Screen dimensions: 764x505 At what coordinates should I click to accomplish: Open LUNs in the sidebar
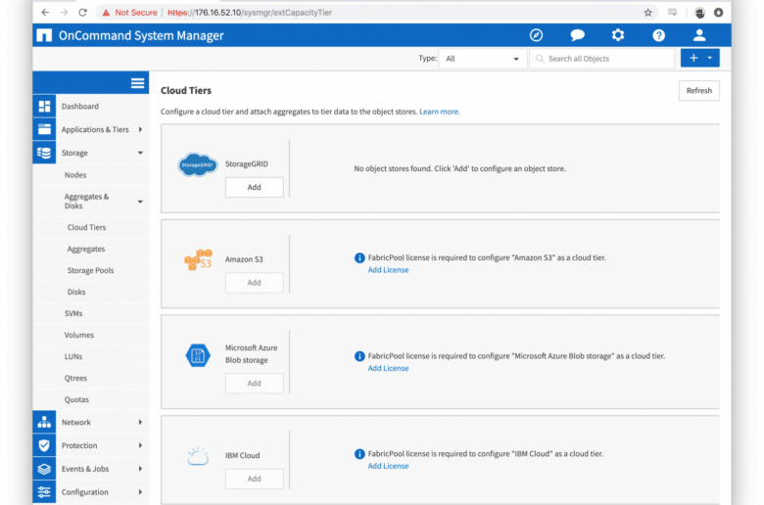click(x=73, y=356)
